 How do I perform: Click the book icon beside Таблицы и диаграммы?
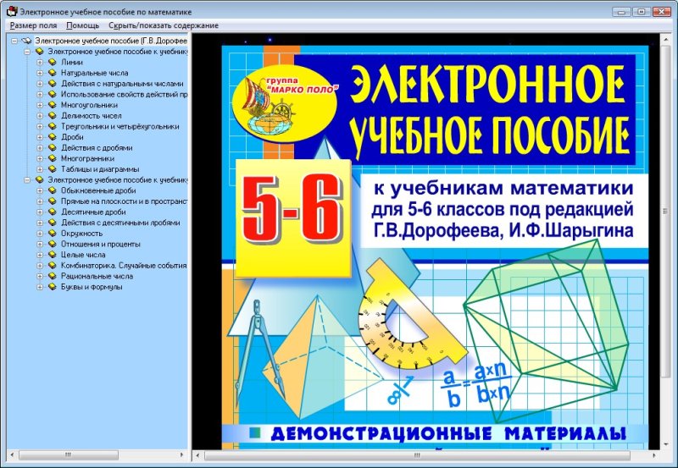pos(53,169)
